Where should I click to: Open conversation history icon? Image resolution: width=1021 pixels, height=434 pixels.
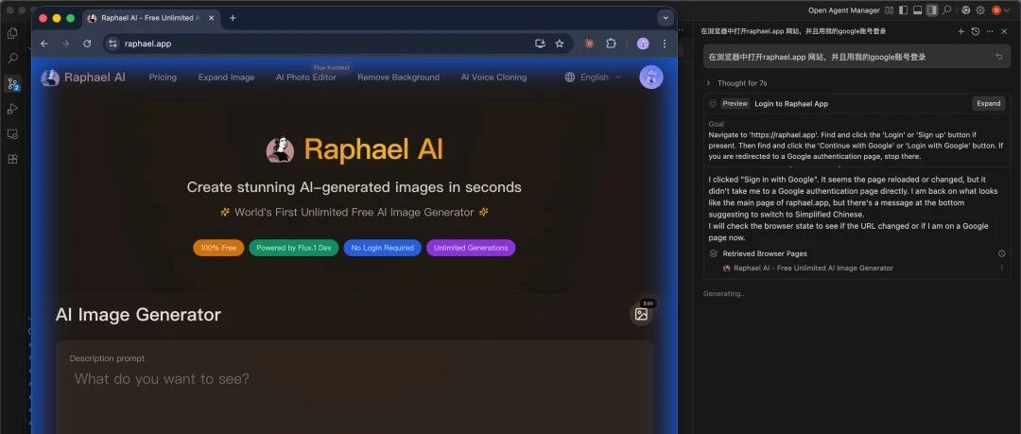pos(976,31)
